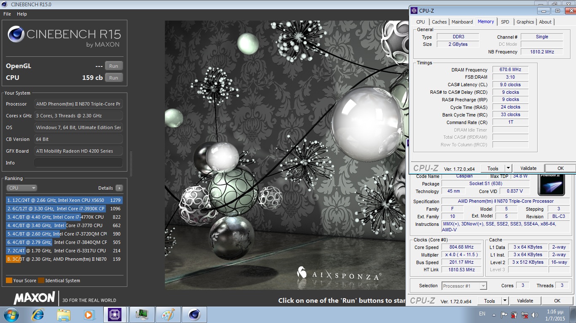Click the Processor field in Your System

coord(78,104)
